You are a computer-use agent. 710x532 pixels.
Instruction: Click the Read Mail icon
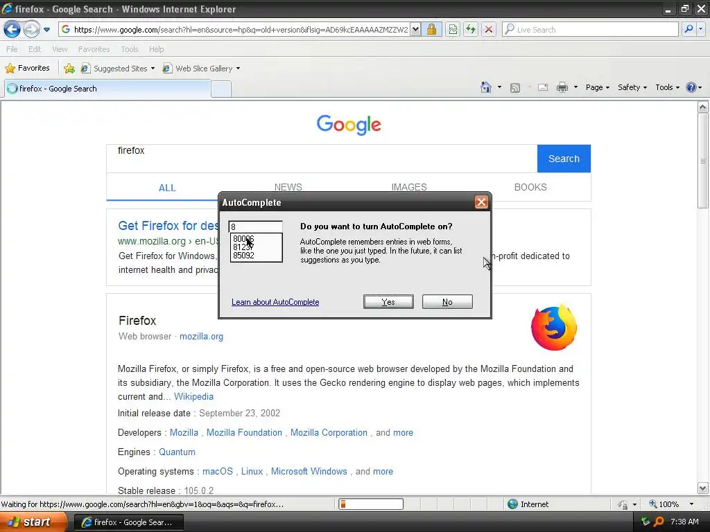(543, 87)
